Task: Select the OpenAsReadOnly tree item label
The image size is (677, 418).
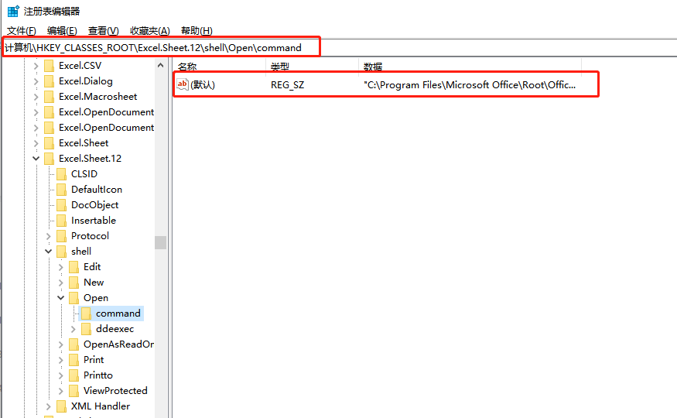Action: click(x=118, y=344)
